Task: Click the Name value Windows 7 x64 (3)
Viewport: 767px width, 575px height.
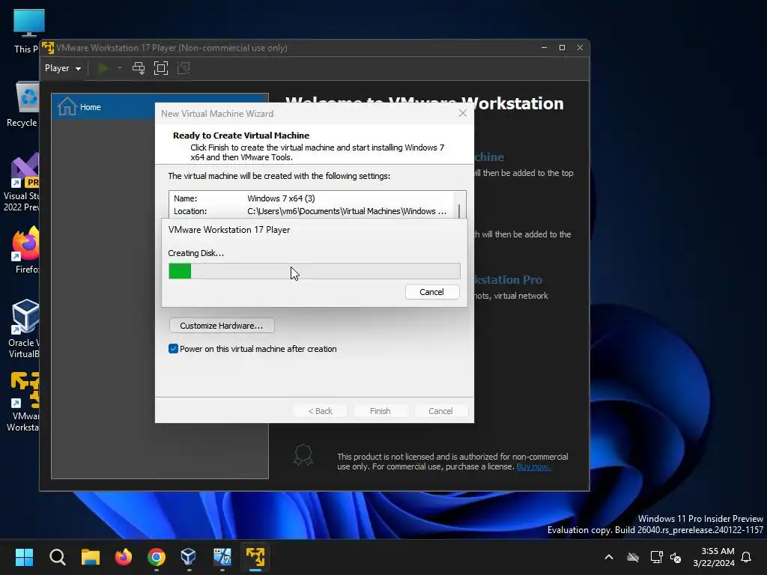Action: [282, 198]
